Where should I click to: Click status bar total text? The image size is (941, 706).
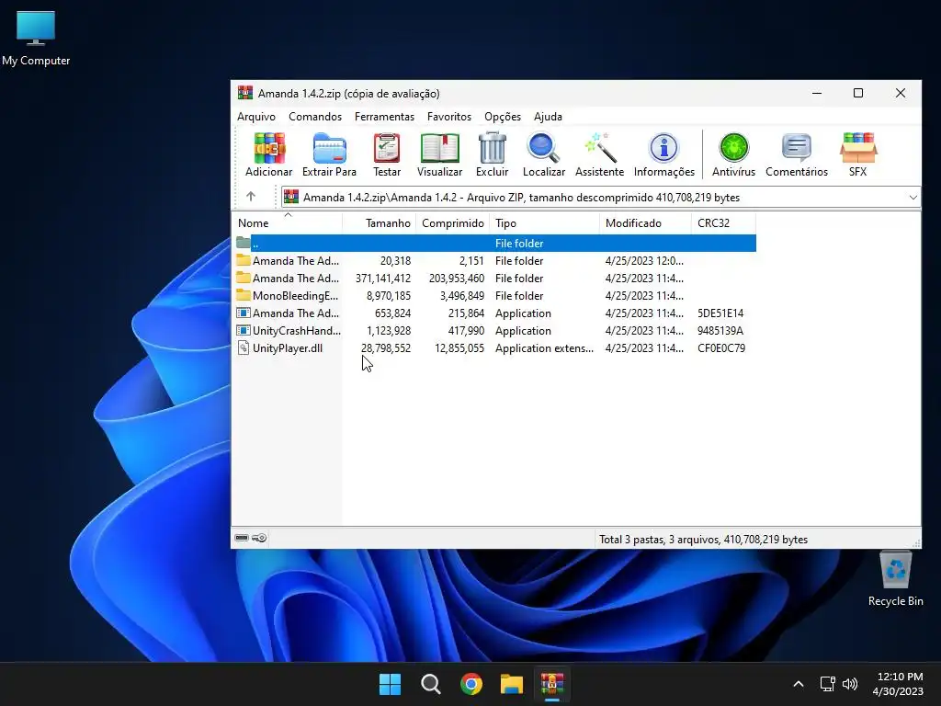703,539
